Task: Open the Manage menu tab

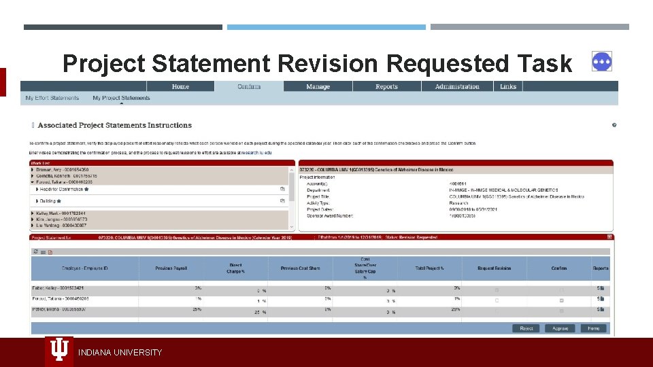Action: (x=318, y=86)
